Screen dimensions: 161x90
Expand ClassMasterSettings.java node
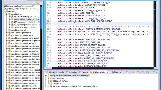click(x=9, y=17)
